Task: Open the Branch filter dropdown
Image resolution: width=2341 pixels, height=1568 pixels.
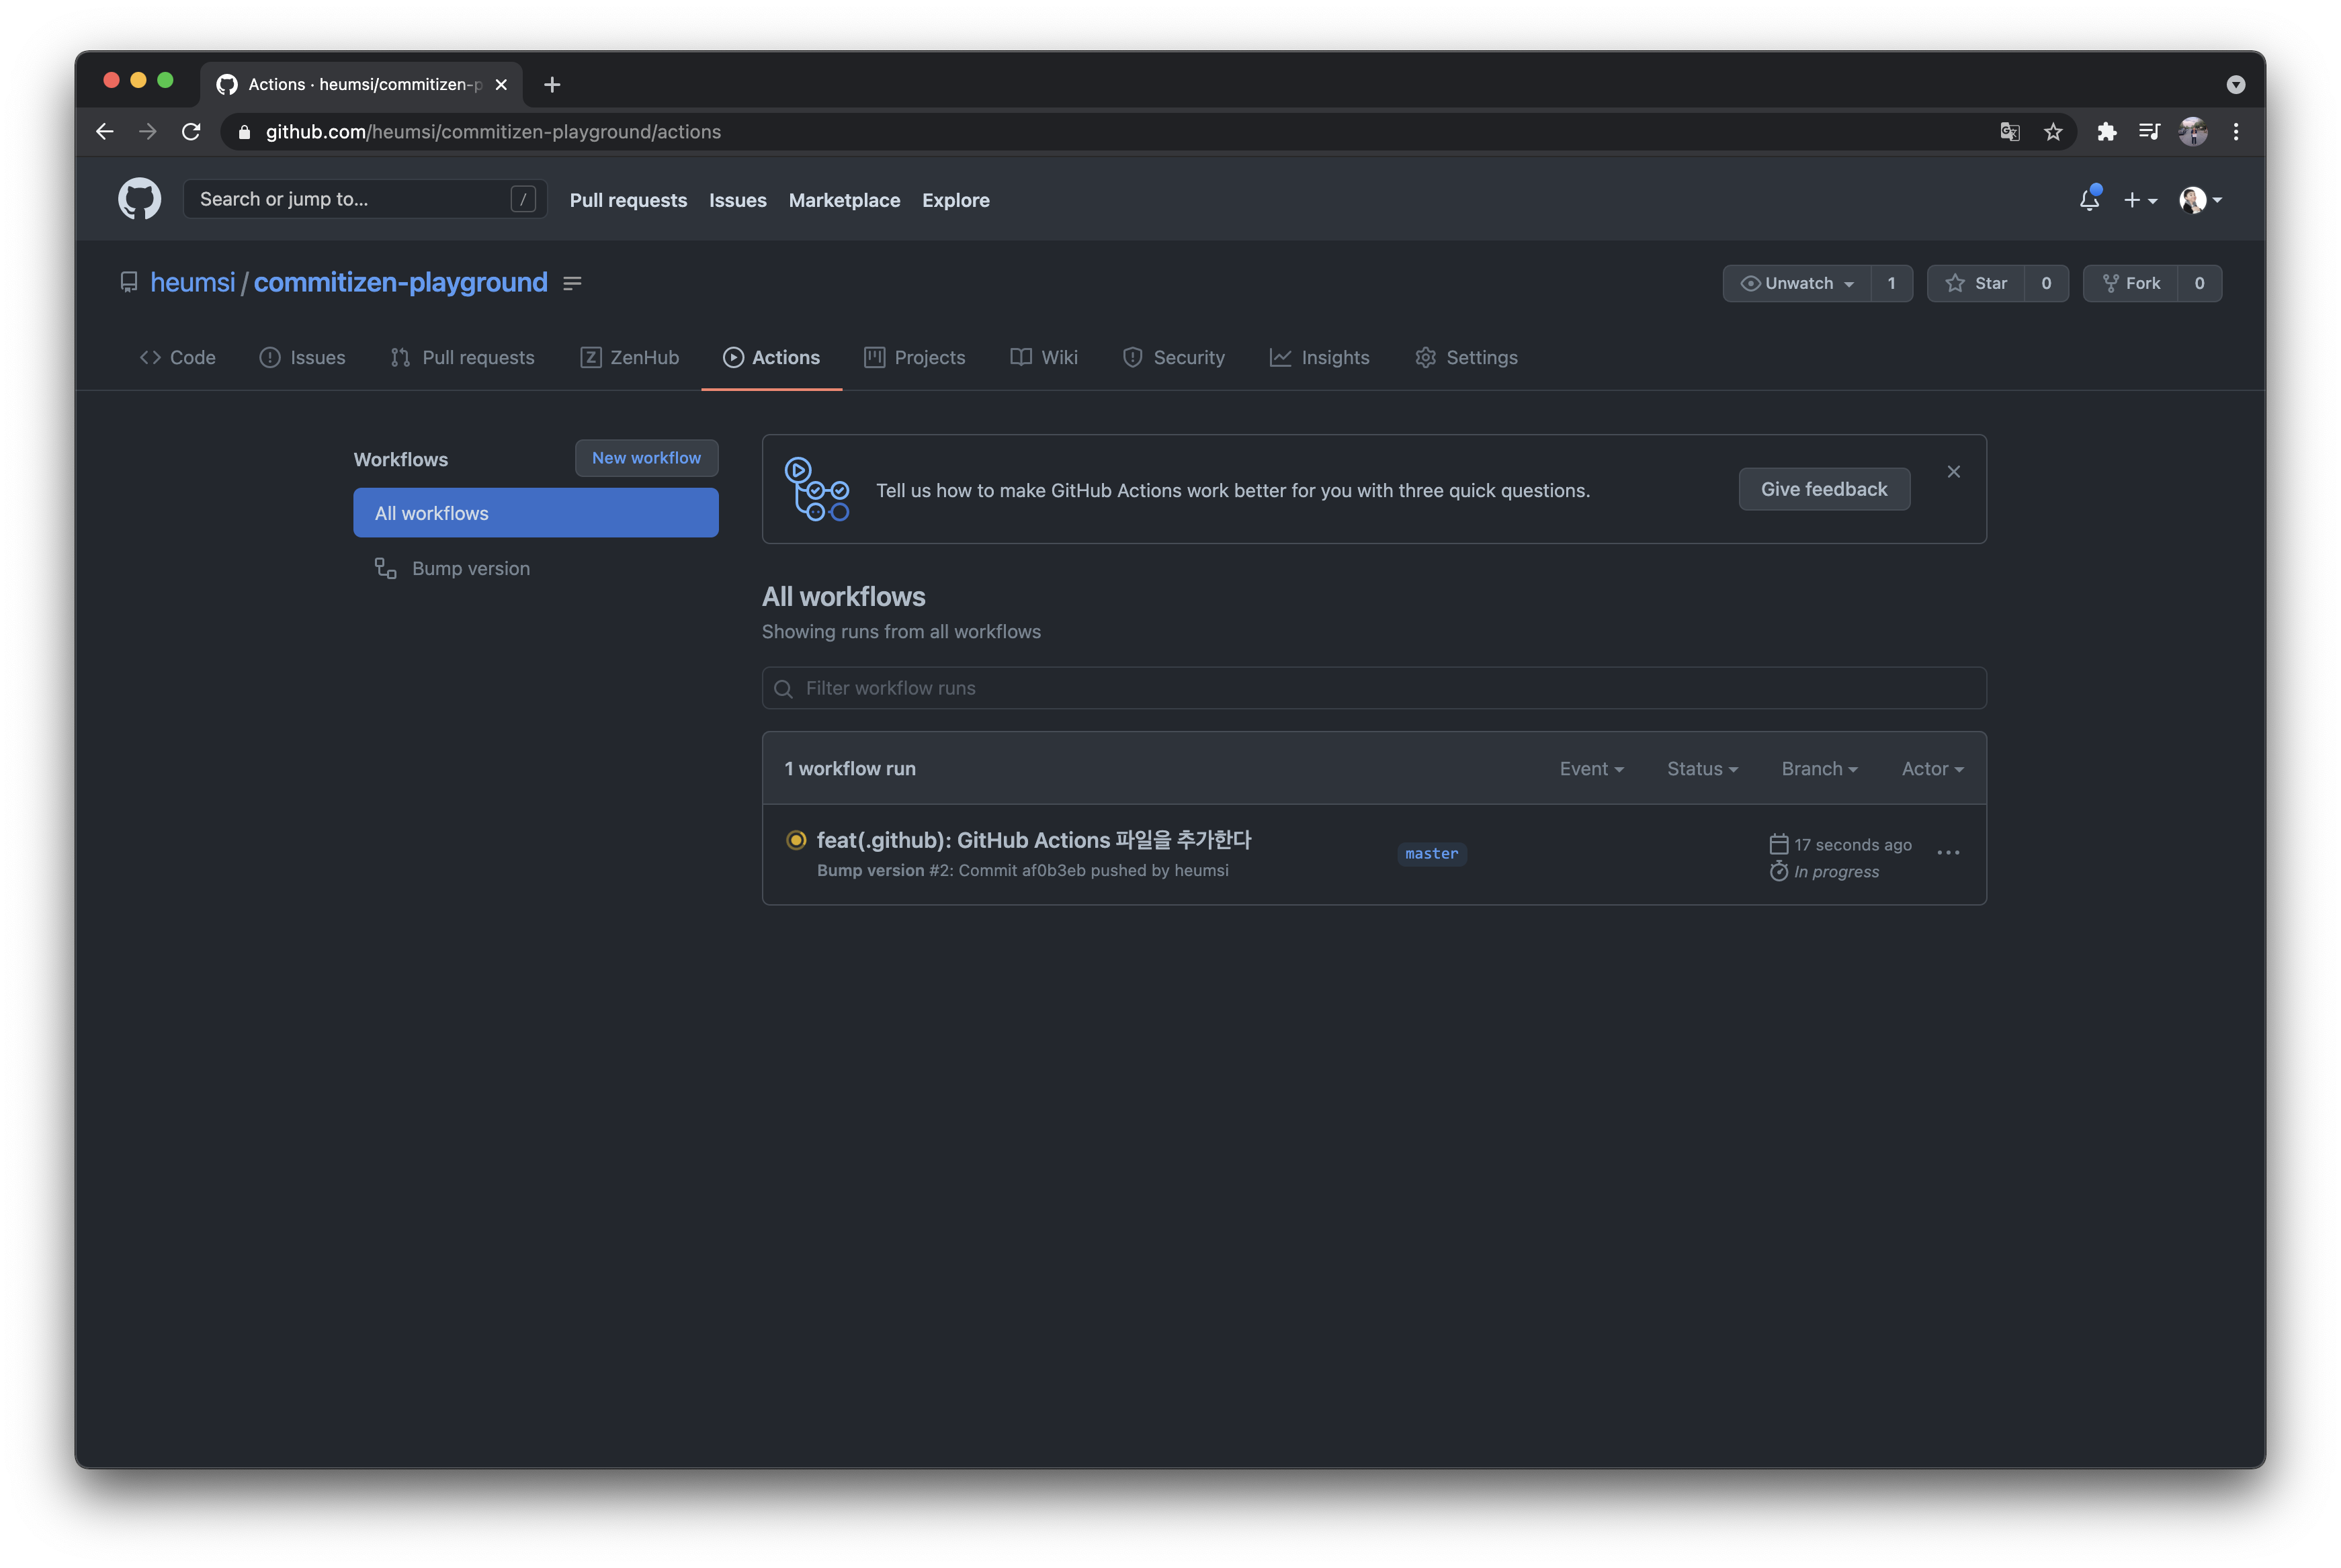Action: [1819, 769]
